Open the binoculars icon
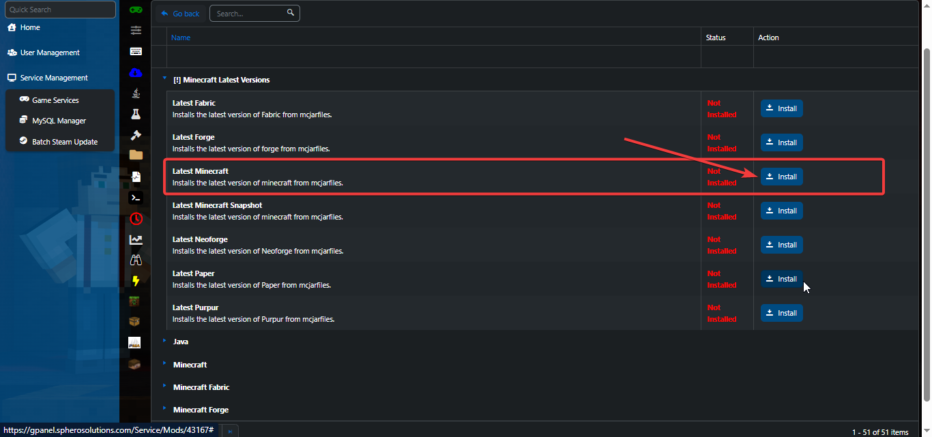932x437 pixels. pos(136,260)
